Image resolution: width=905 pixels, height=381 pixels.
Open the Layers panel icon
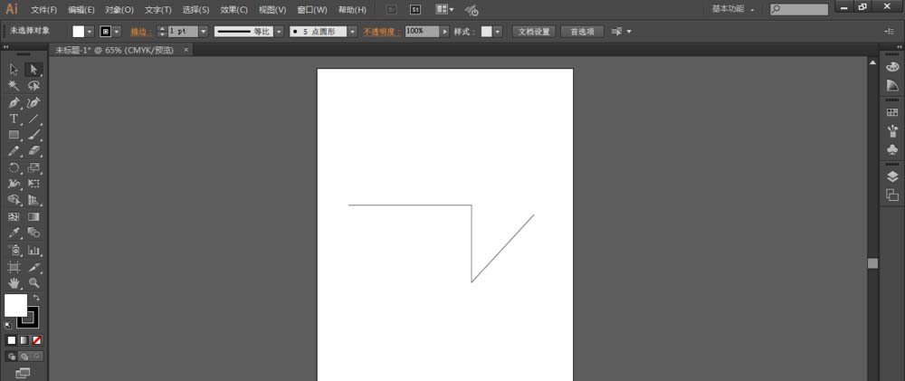tap(891, 176)
